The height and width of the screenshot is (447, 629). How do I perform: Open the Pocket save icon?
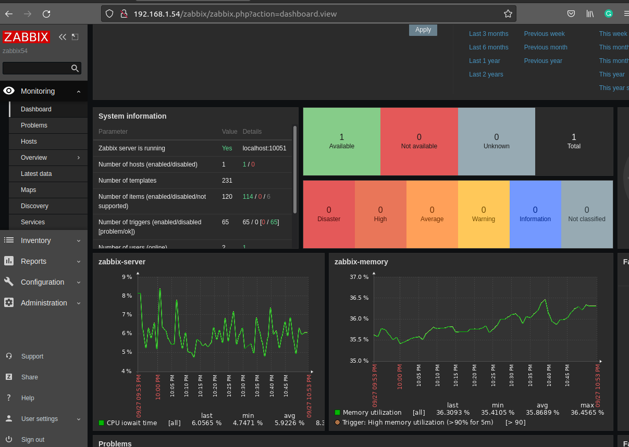[571, 14]
